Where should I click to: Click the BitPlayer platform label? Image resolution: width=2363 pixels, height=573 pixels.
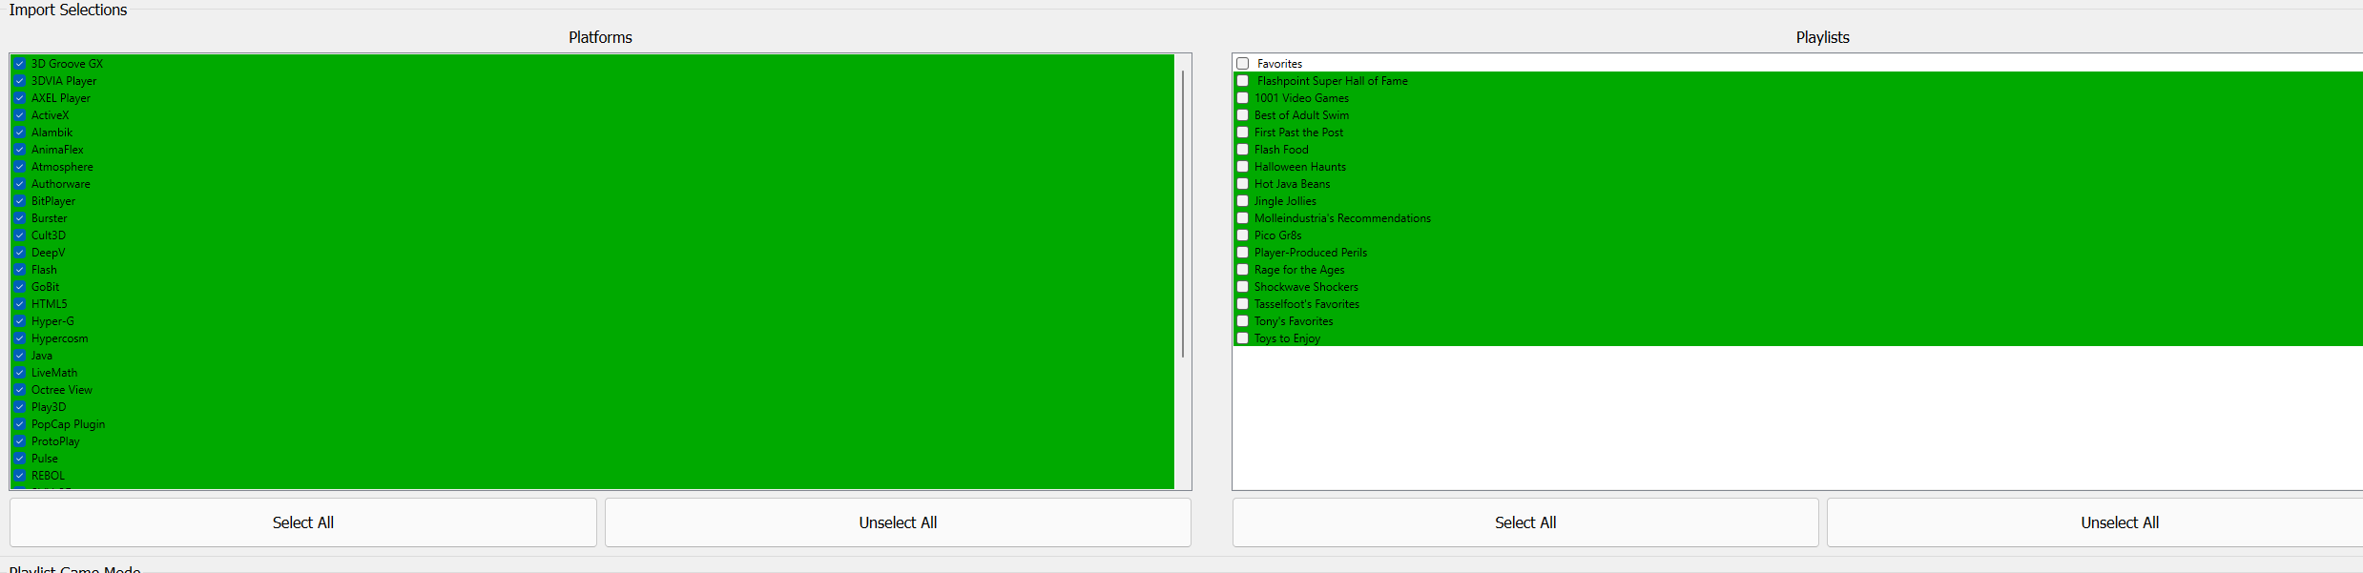pyautogui.click(x=53, y=201)
